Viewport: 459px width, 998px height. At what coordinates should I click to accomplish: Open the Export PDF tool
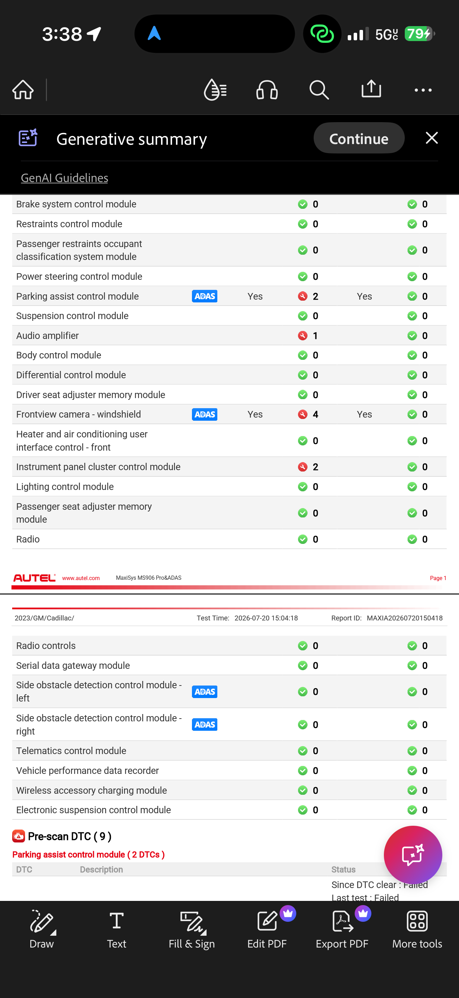click(342, 929)
